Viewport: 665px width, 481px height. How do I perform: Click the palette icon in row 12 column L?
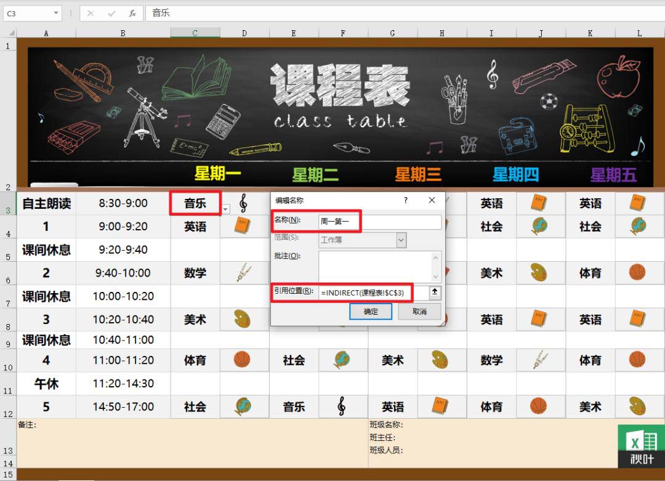click(637, 406)
